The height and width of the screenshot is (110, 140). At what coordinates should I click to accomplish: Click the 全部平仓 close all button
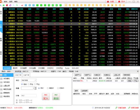point(78,75)
